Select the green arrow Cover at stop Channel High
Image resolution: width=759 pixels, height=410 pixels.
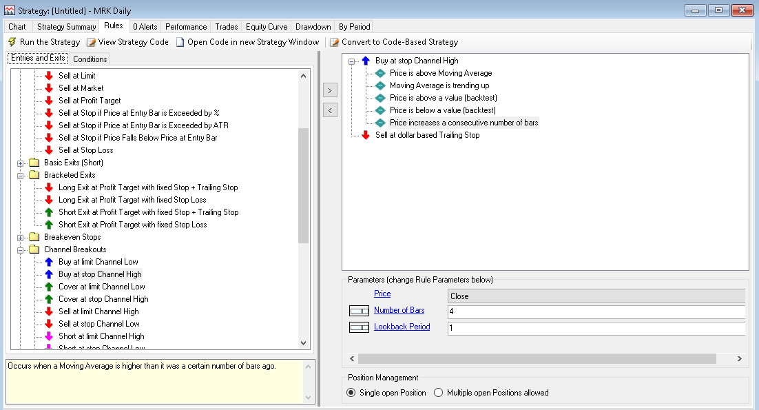click(x=49, y=299)
